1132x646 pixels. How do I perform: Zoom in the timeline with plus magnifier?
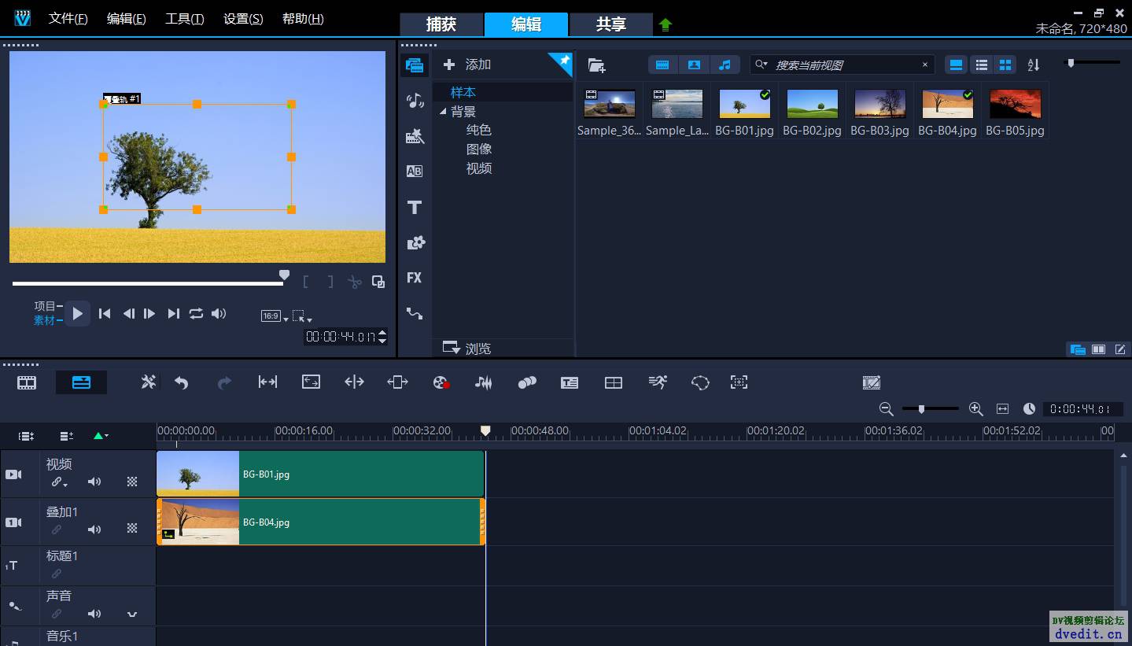[976, 409]
